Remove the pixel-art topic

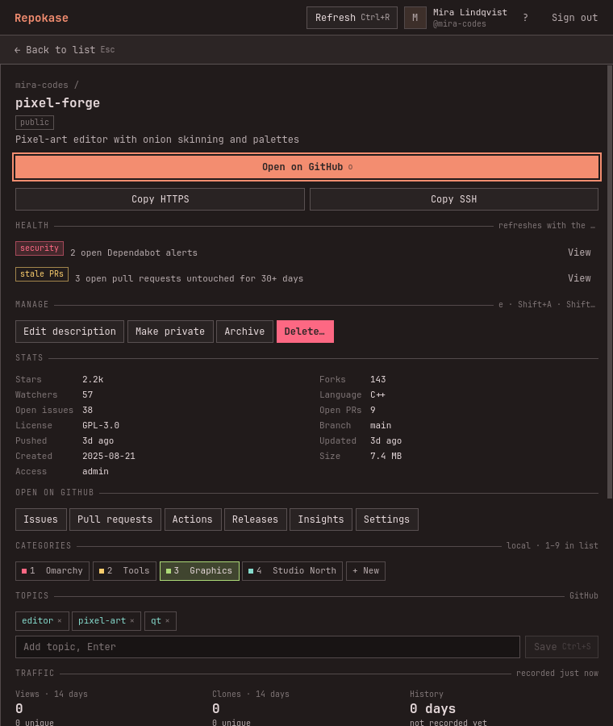[132, 621]
